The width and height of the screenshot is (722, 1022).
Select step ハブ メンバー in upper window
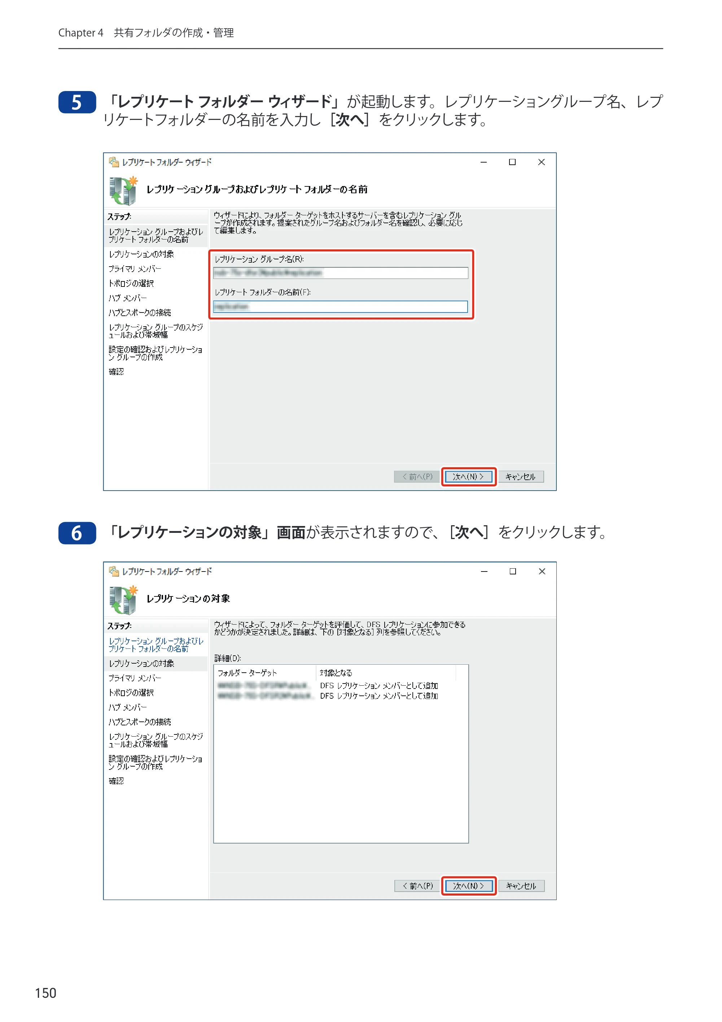click(x=128, y=298)
